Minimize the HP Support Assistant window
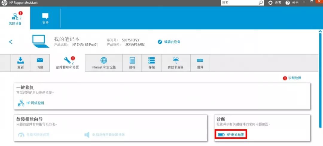The height and width of the screenshot is (146, 323). [304, 2]
